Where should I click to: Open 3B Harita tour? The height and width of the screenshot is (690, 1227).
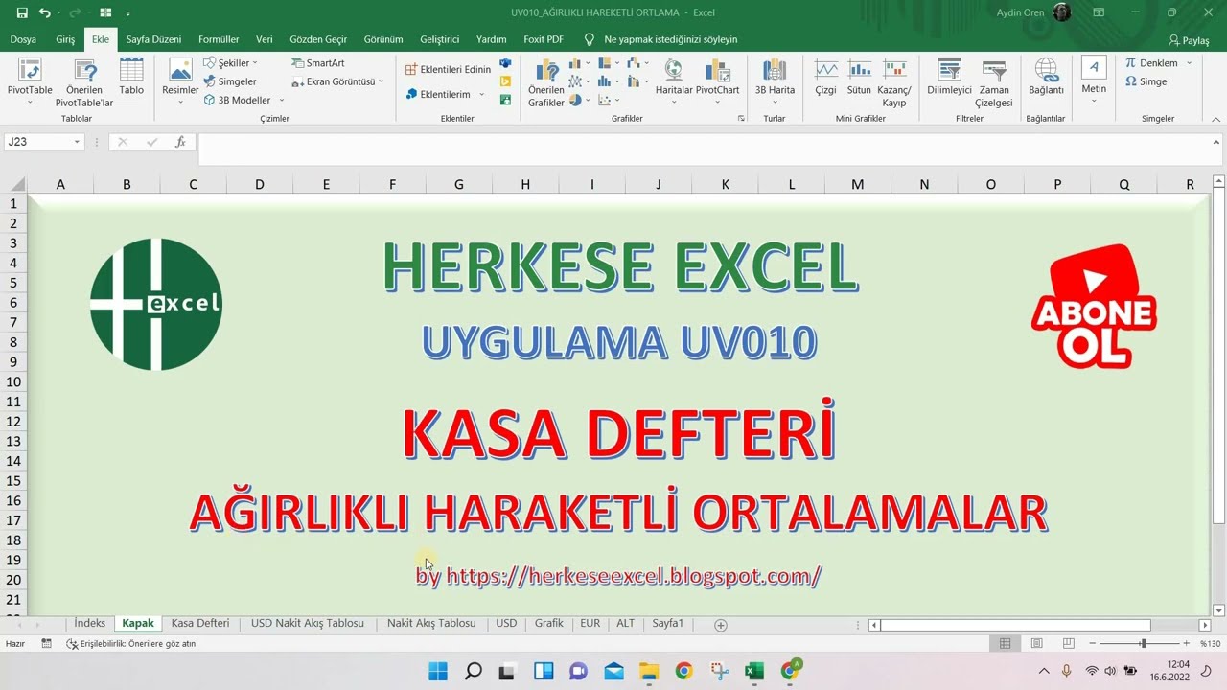775,81
